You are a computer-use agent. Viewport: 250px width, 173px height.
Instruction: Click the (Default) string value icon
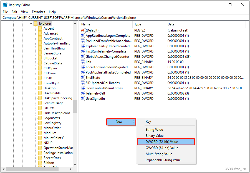(x=83, y=30)
